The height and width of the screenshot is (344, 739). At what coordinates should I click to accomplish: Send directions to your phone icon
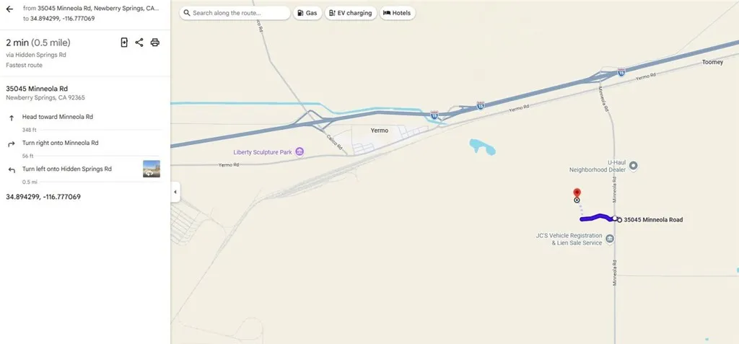tap(124, 43)
